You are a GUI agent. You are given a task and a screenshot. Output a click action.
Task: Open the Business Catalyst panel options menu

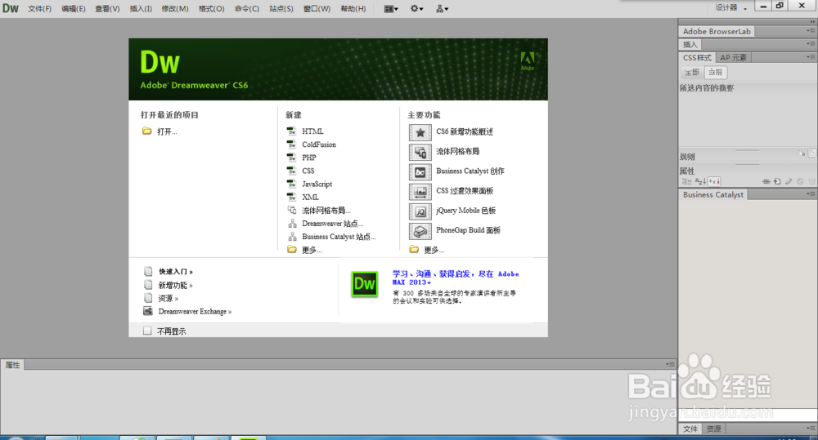click(x=811, y=193)
